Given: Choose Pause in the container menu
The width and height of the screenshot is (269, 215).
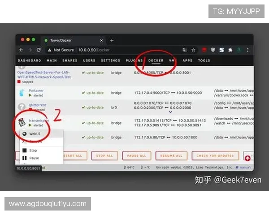Looking at the screenshot, I should tap(34, 158).
